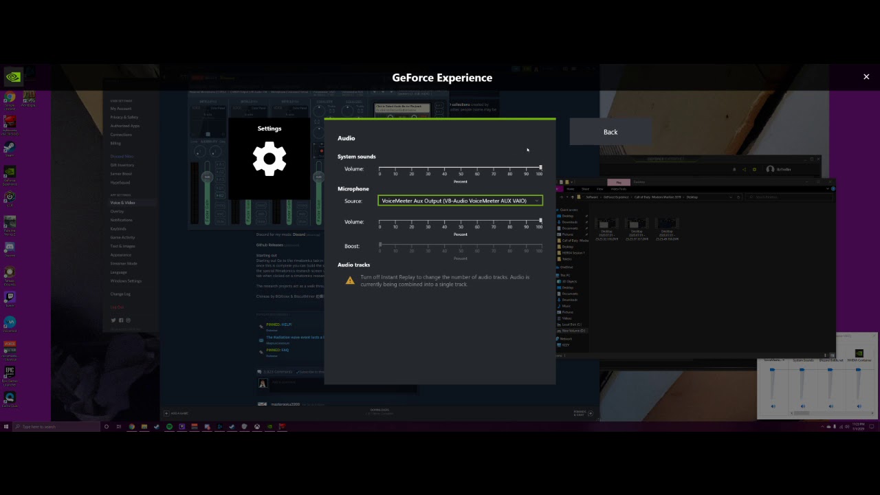Open Google Chrome desktop shortcut
This screenshot has height=495, width=880.
coord(10,100)
